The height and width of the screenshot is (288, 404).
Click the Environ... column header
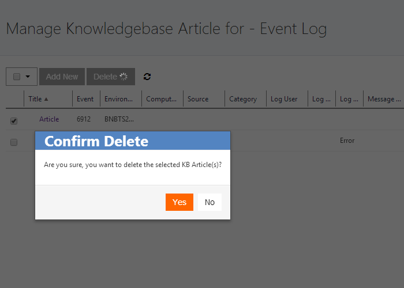click(119, 99)
